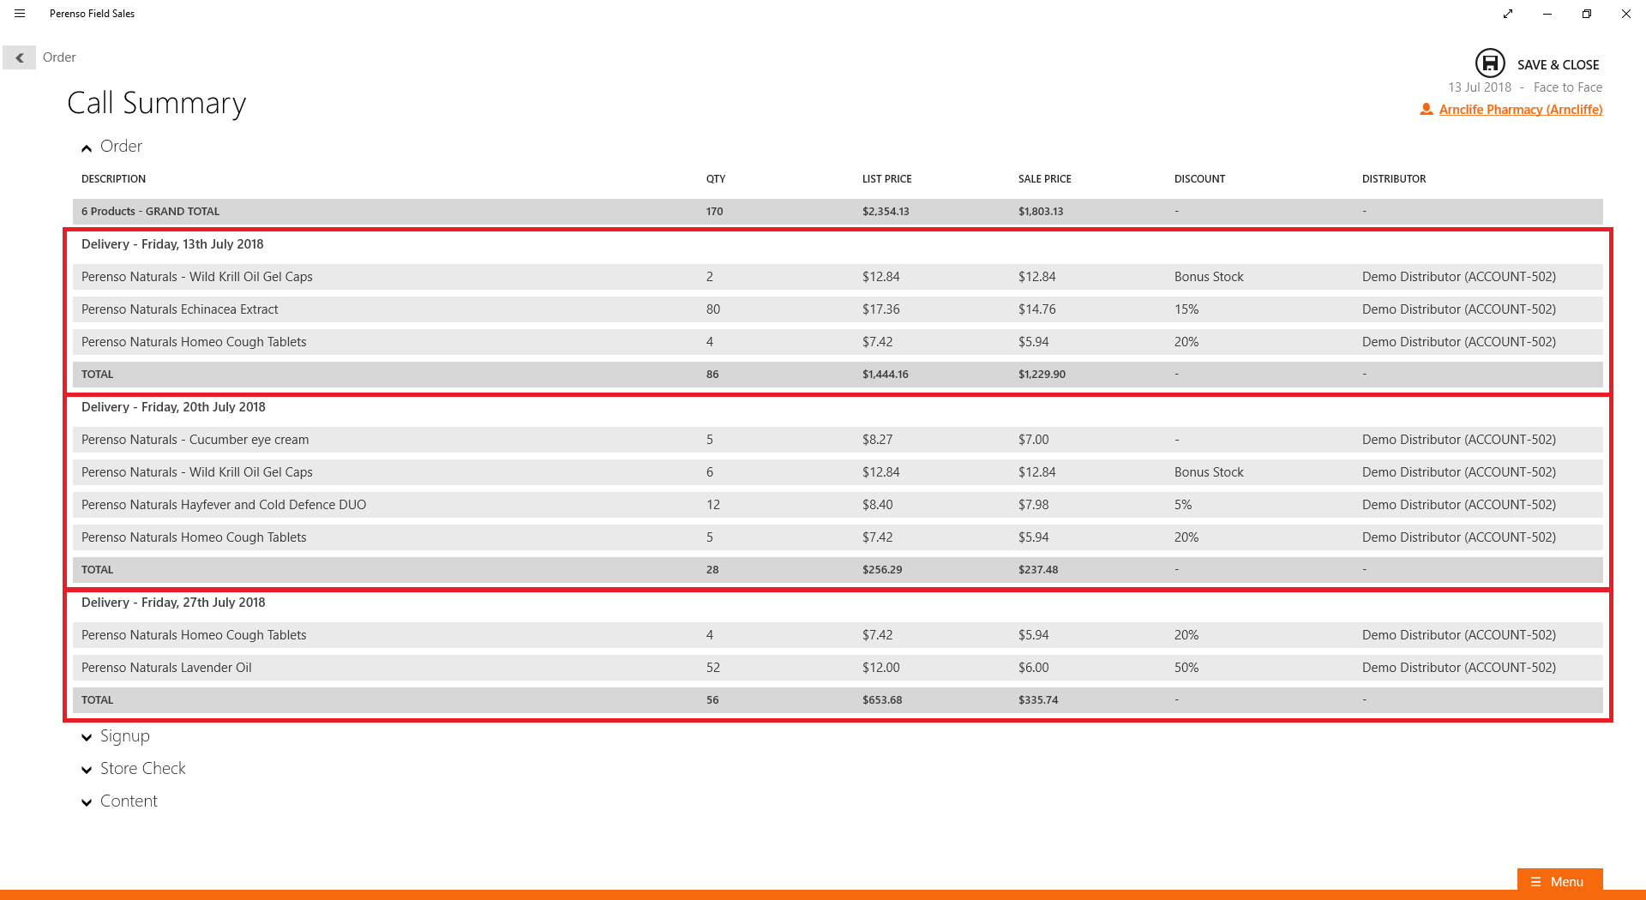Select Perenso Naturals Echinacea Extract row
The width and height of the screenshot is (1646, 900).
coord(838,309)
